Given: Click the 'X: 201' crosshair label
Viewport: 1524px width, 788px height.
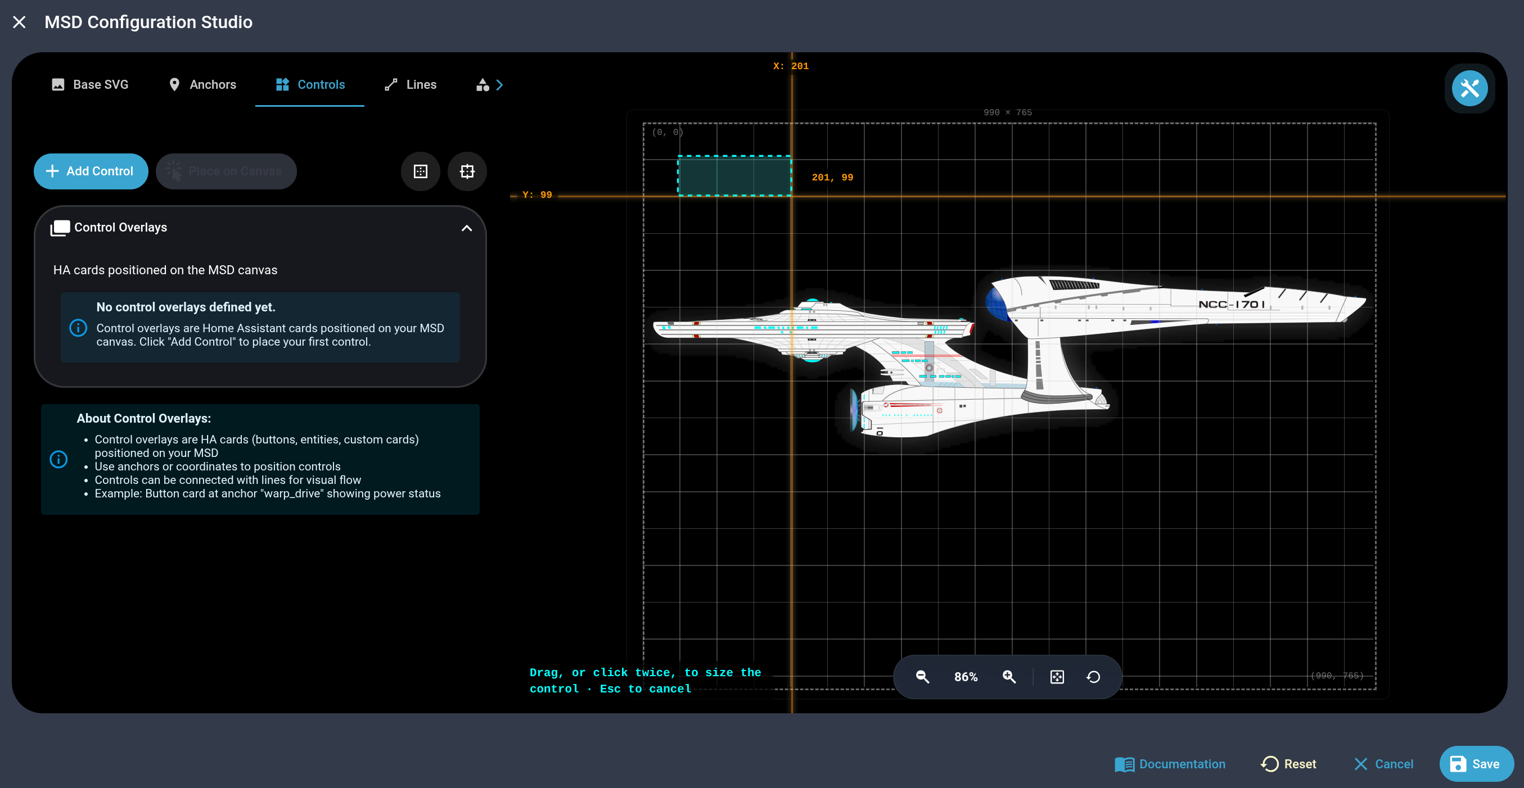Looking at the screenshot, I should pyautogui.click(x=790, y=66).
